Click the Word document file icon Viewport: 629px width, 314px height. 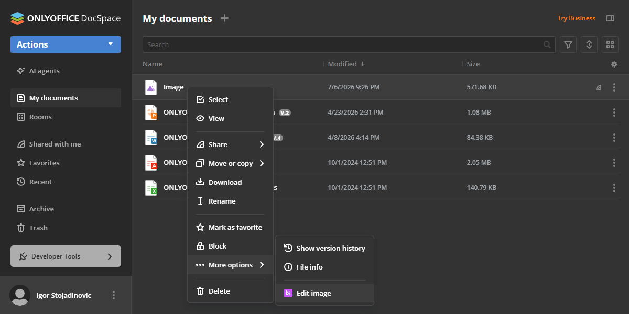coord(151,138)
